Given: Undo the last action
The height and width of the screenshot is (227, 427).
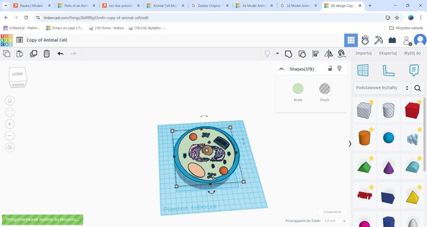Looking at the screenshot, I should coord(60,54).
